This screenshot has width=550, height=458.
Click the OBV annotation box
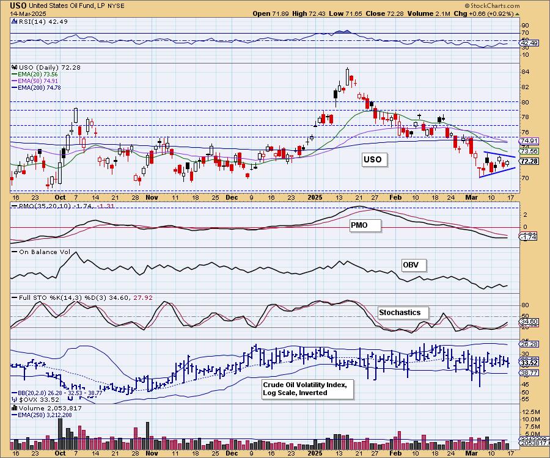tap(414, 265)
